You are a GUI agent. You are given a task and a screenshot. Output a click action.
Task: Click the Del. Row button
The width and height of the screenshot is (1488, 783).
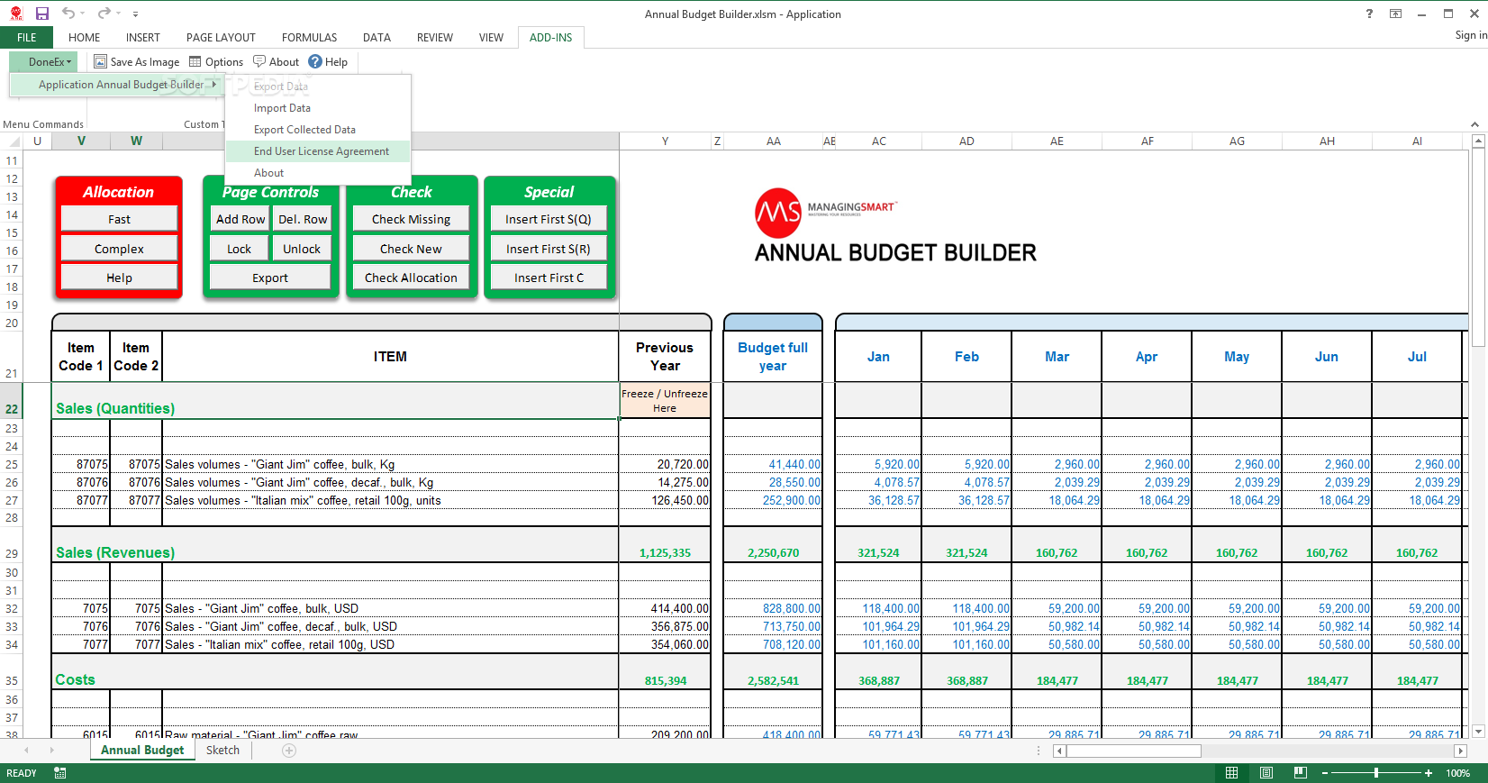coord(303,219)
